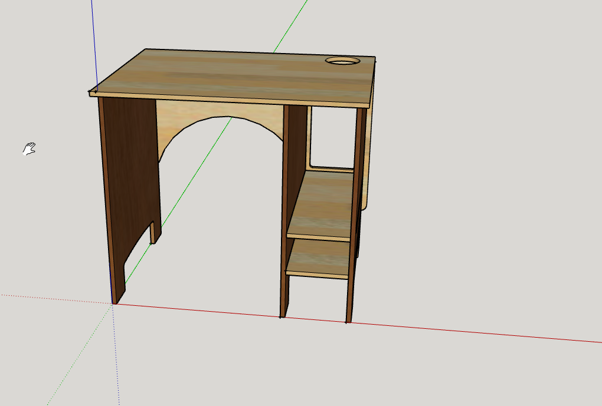Screen dimensions: 602x406
Task: Click the arched back panel under the desktop
Action: click(221, 115)
